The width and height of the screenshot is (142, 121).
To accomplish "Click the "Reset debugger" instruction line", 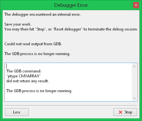I will point(71,29).
